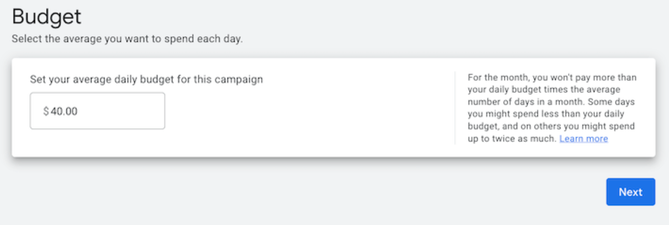Screen dimensions: 669x225
Task: Click the 40.00 amount in the budget field
Action: click(64, 111)
